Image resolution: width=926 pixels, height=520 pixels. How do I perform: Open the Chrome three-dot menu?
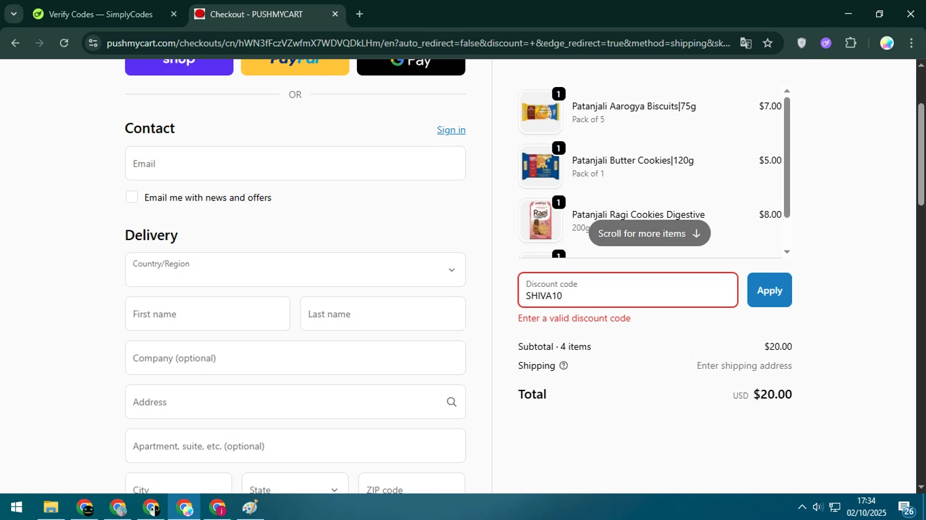[911, 43]
